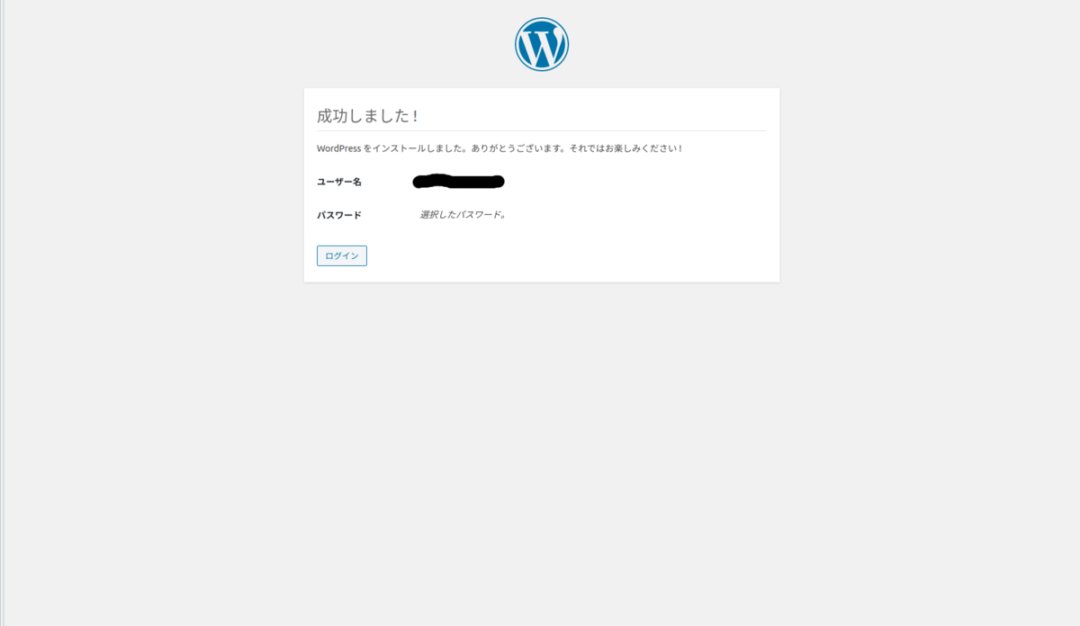Click gray background right of the WordPress logo
The image size is (1080, 626).
810,44
